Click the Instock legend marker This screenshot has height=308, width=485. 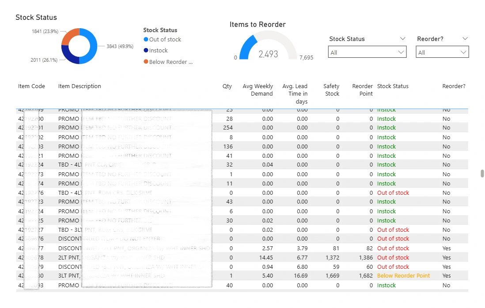(146, 50)
